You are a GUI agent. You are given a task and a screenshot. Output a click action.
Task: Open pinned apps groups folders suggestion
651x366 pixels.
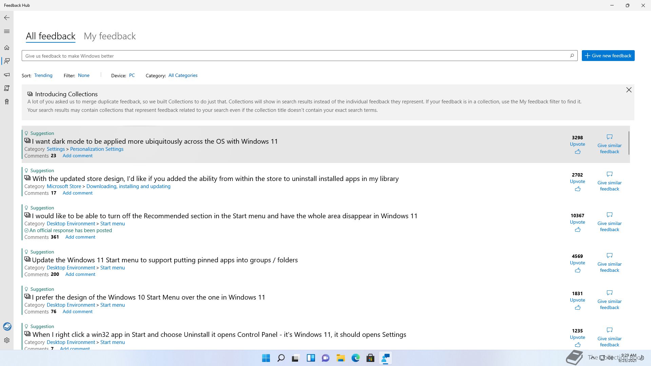[165, 260]
